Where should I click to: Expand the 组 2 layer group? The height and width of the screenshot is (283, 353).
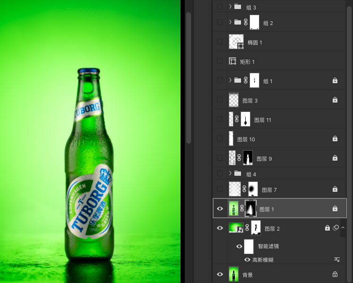tap(230, 22)
